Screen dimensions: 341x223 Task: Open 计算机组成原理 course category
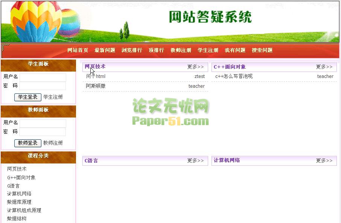[x=24, y=210]
